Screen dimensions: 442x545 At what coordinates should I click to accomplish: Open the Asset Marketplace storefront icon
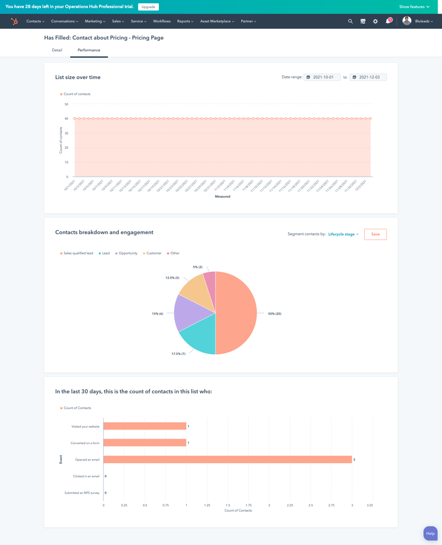click(363, 21)
